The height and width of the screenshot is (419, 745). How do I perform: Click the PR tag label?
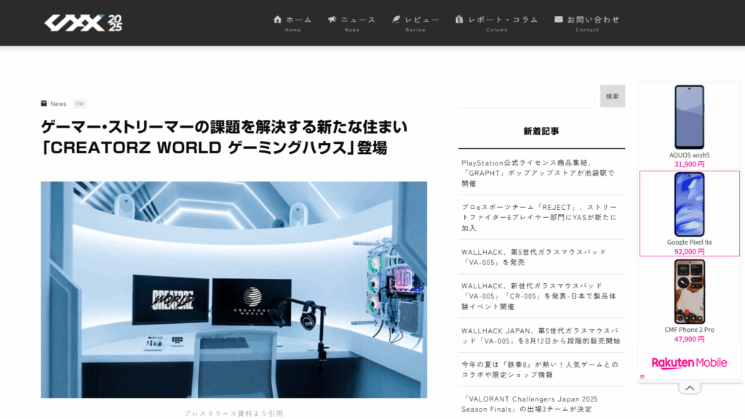point(79,104)
